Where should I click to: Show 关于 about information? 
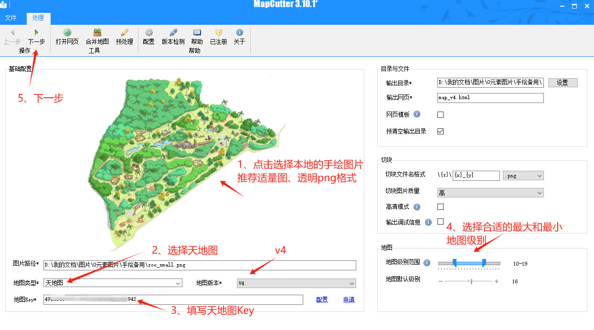coord(239,37)
